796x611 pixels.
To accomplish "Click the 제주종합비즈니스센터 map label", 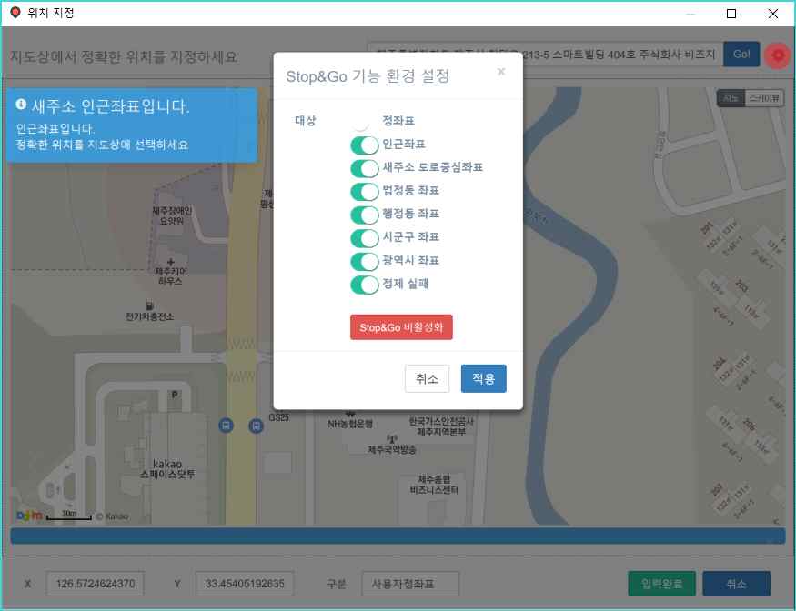I will pos(434,485).
